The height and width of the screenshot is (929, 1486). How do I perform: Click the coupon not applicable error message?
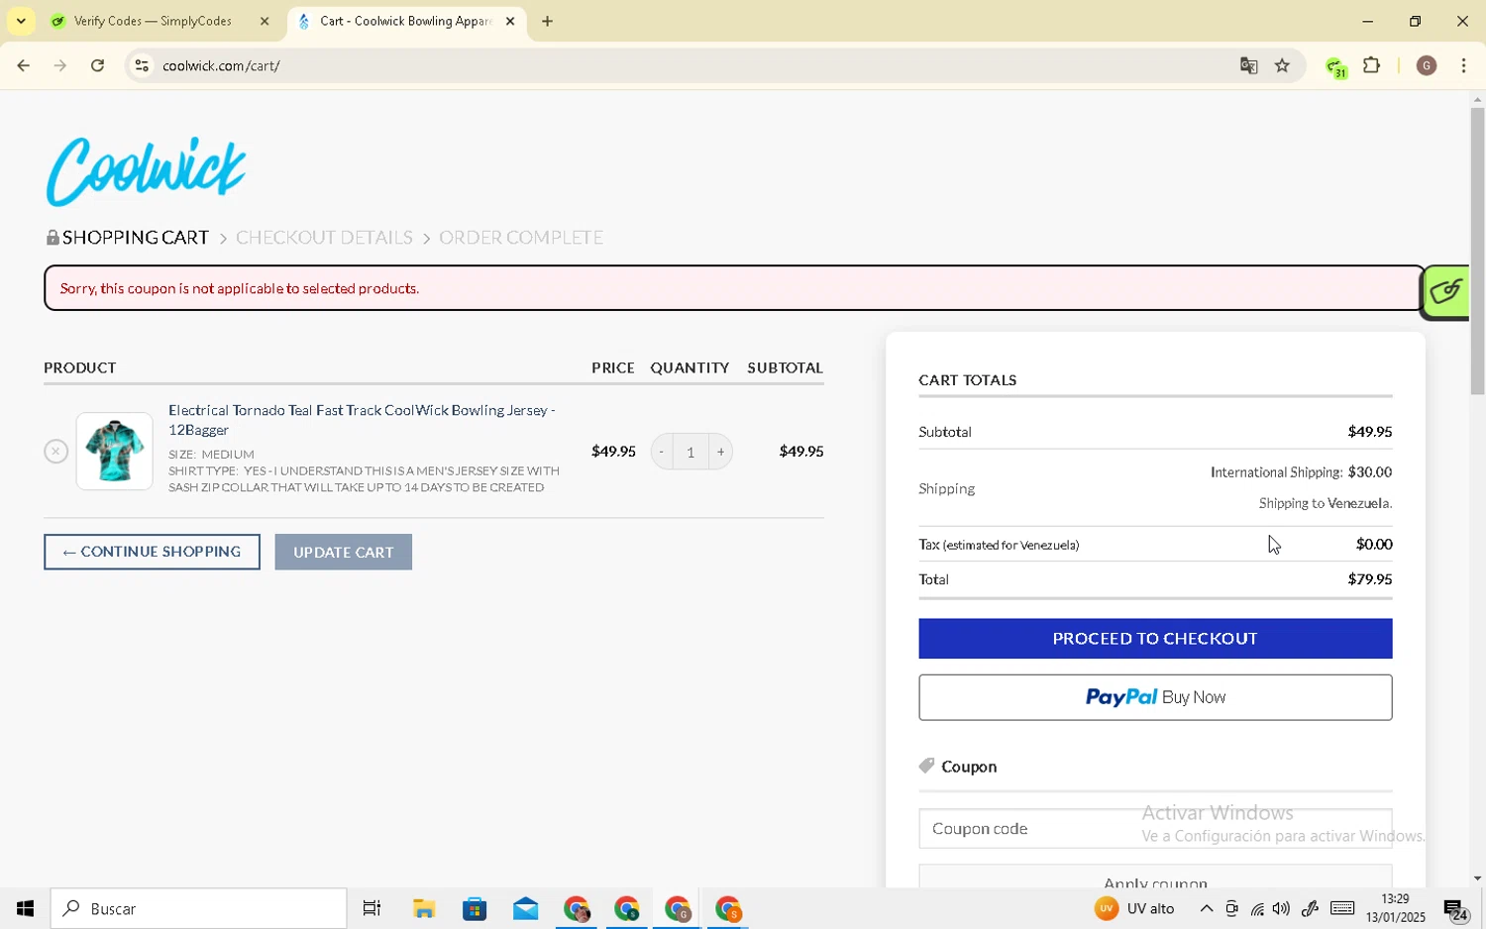pyautogui.click(x=240, y=288)
